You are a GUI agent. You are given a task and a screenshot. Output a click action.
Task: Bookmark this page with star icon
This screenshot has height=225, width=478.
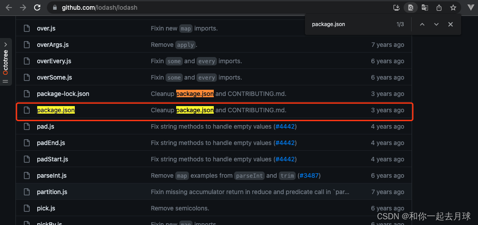[453, 8]
